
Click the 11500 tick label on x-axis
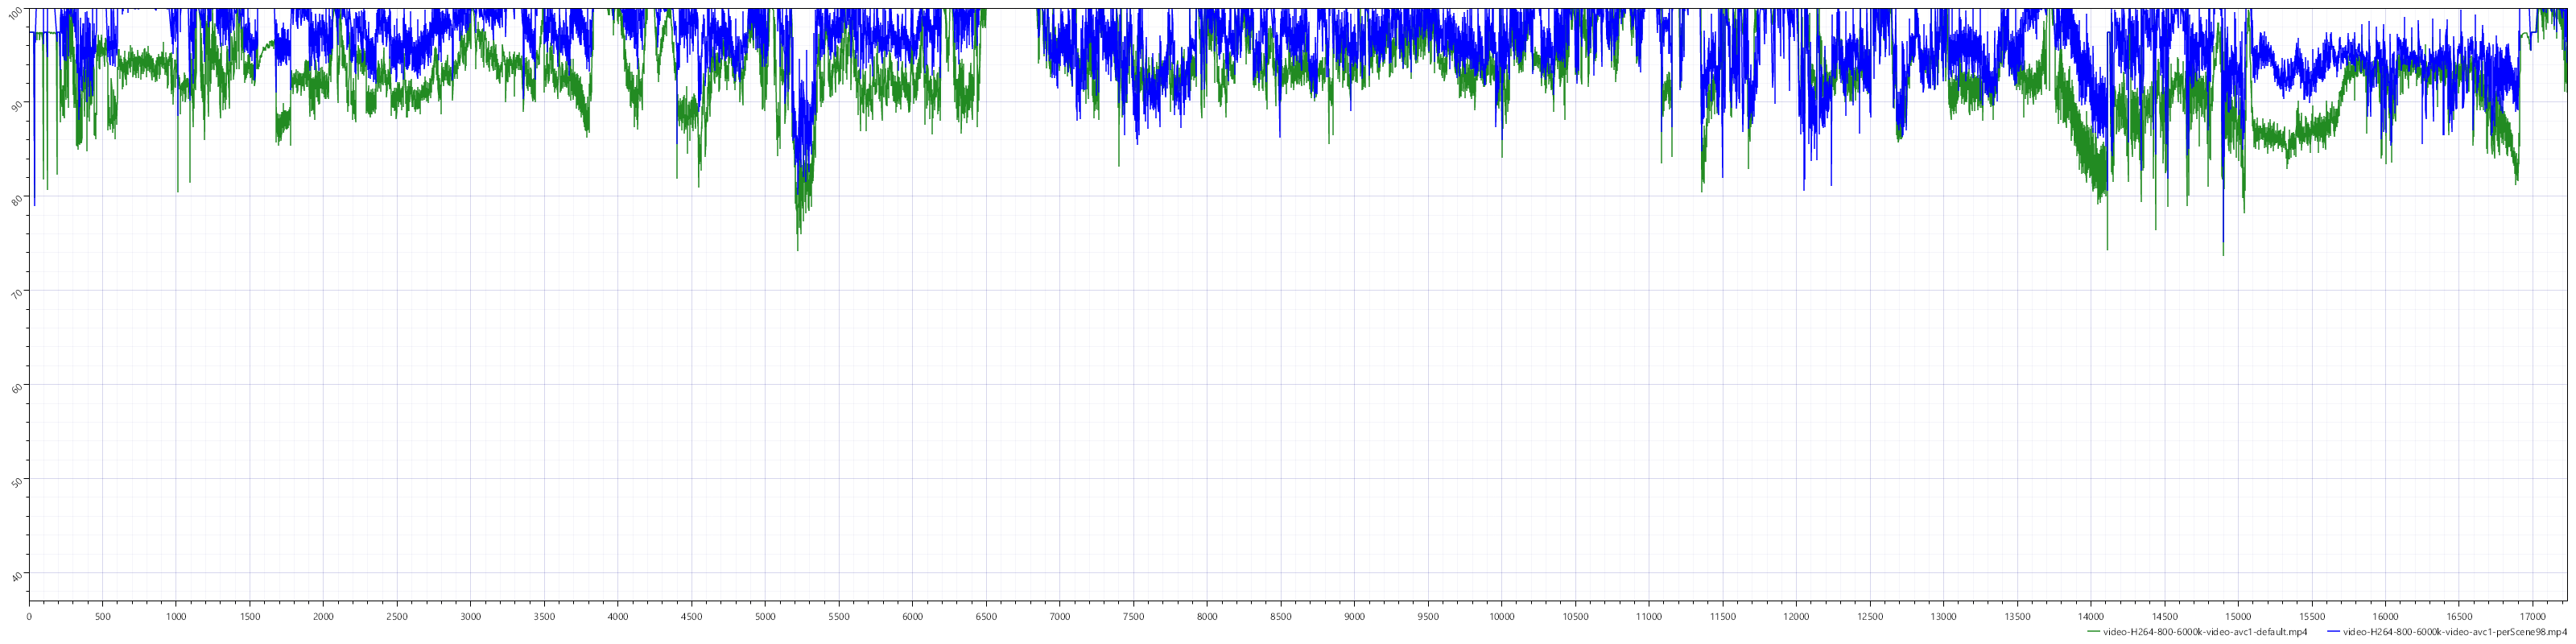pyautogui.click(x=1723, y=617)
